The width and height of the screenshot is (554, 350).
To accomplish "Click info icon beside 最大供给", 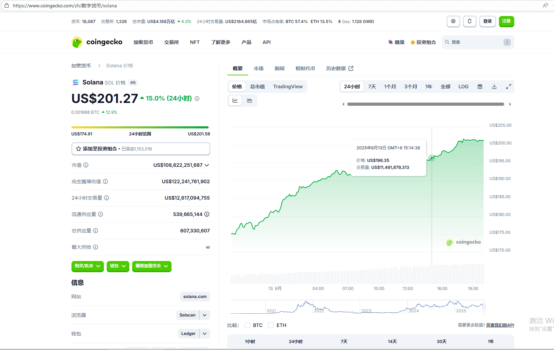I will (96, 247).
